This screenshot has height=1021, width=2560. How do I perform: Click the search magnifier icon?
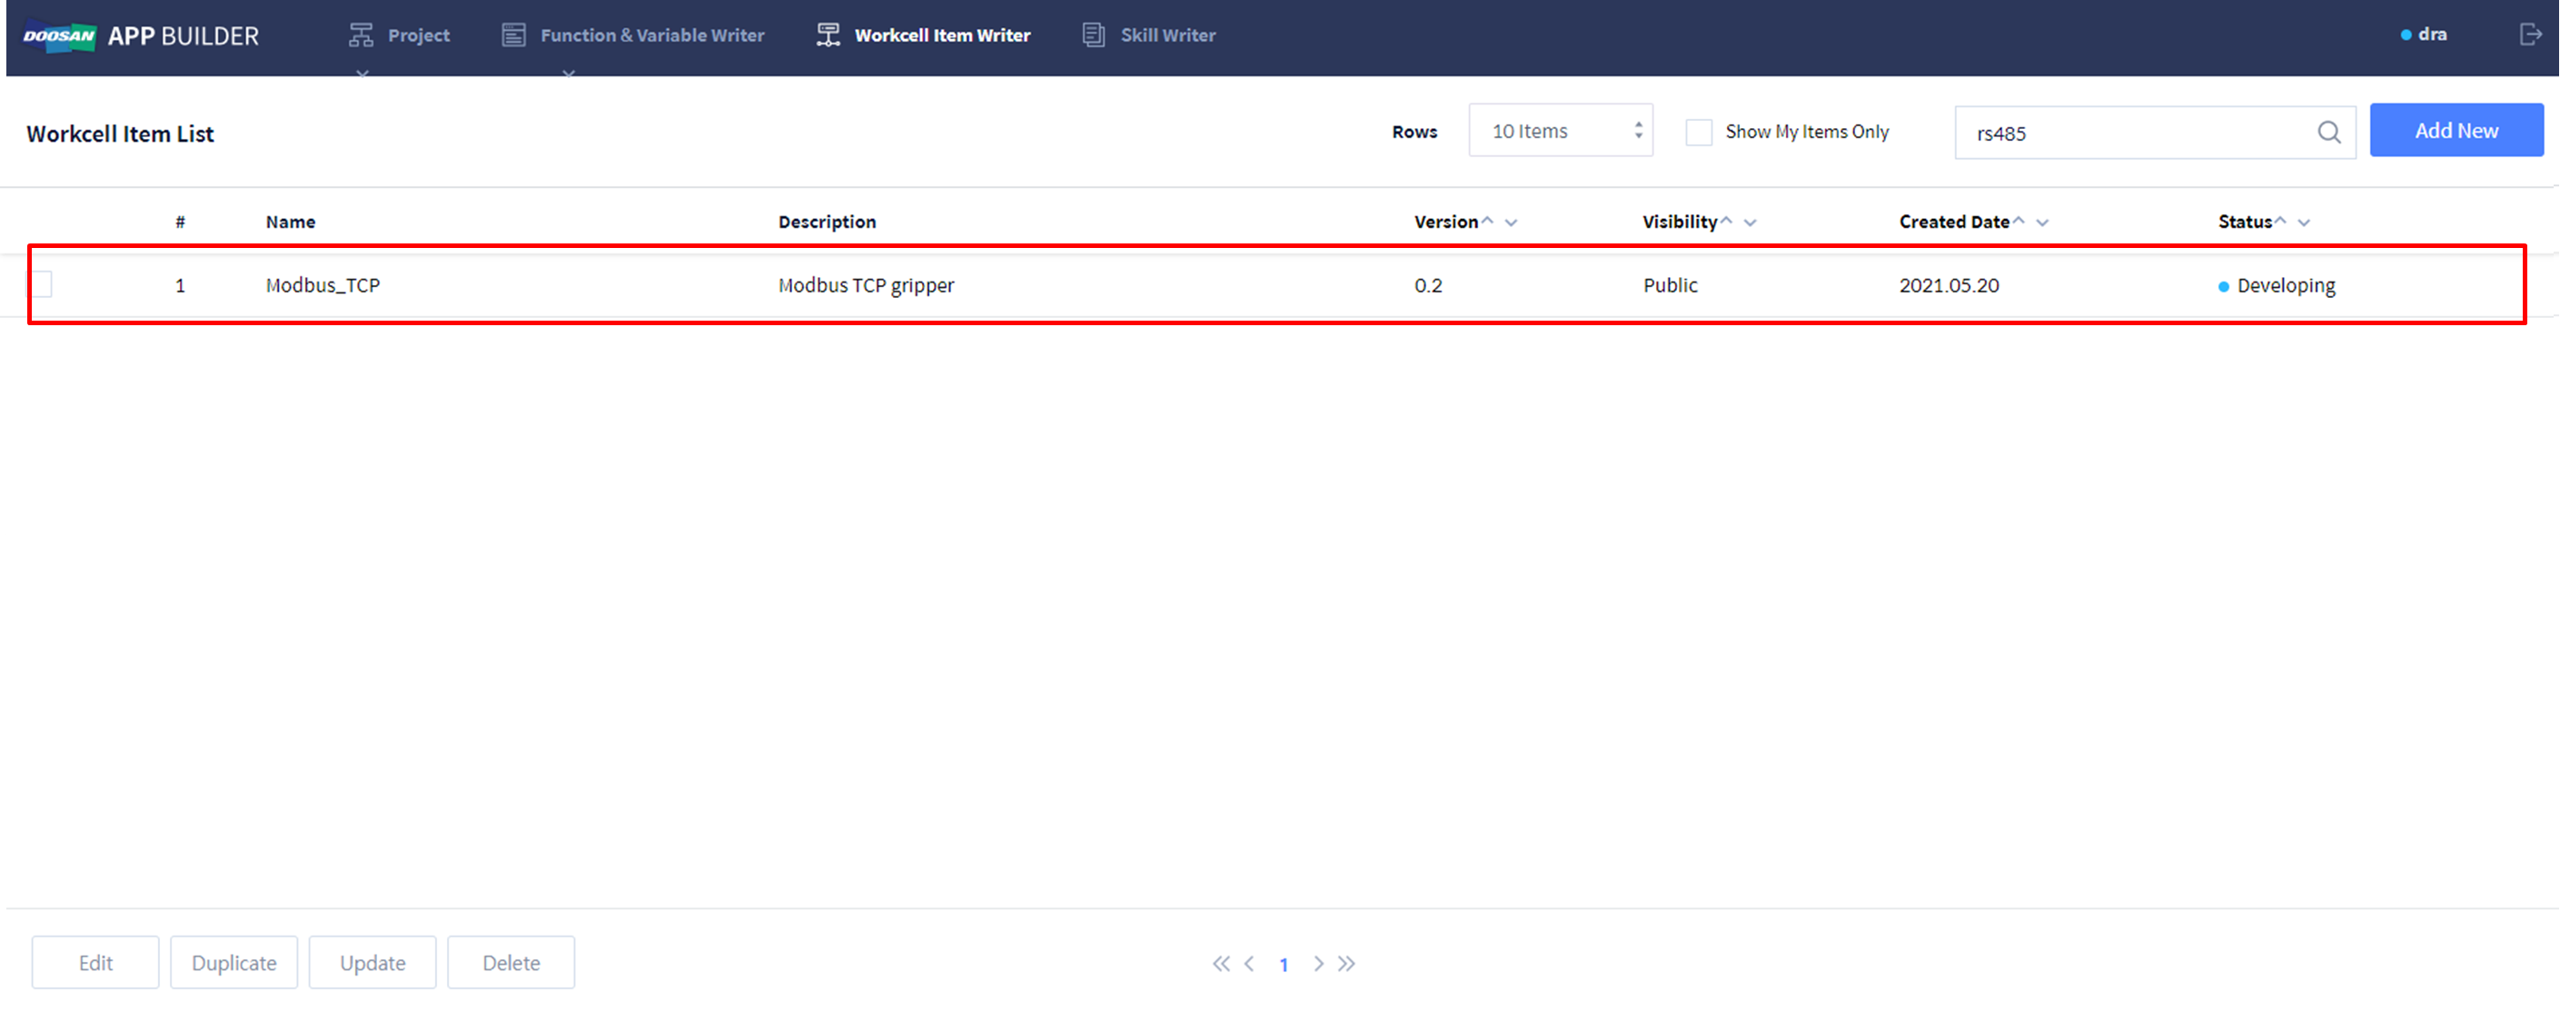[x=2328, y=133]
